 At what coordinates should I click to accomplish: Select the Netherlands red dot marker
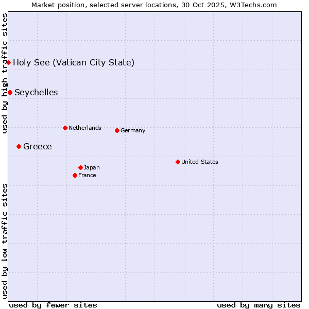click(65, 128)
